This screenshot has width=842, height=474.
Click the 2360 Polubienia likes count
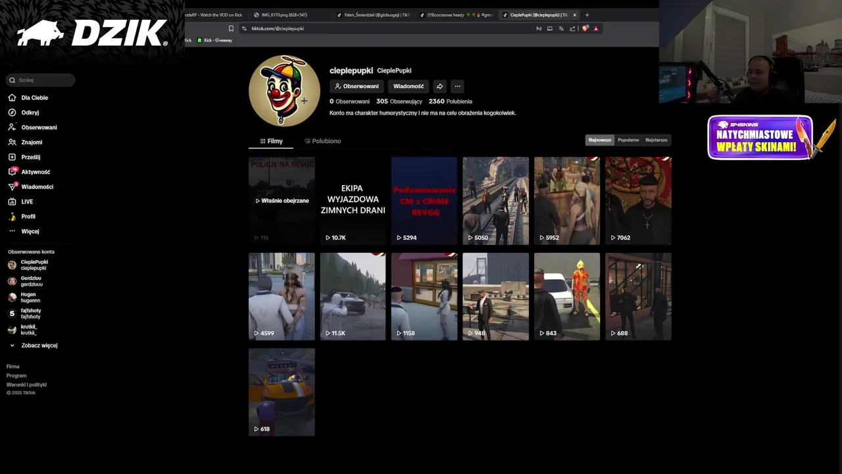pos(451,101)
